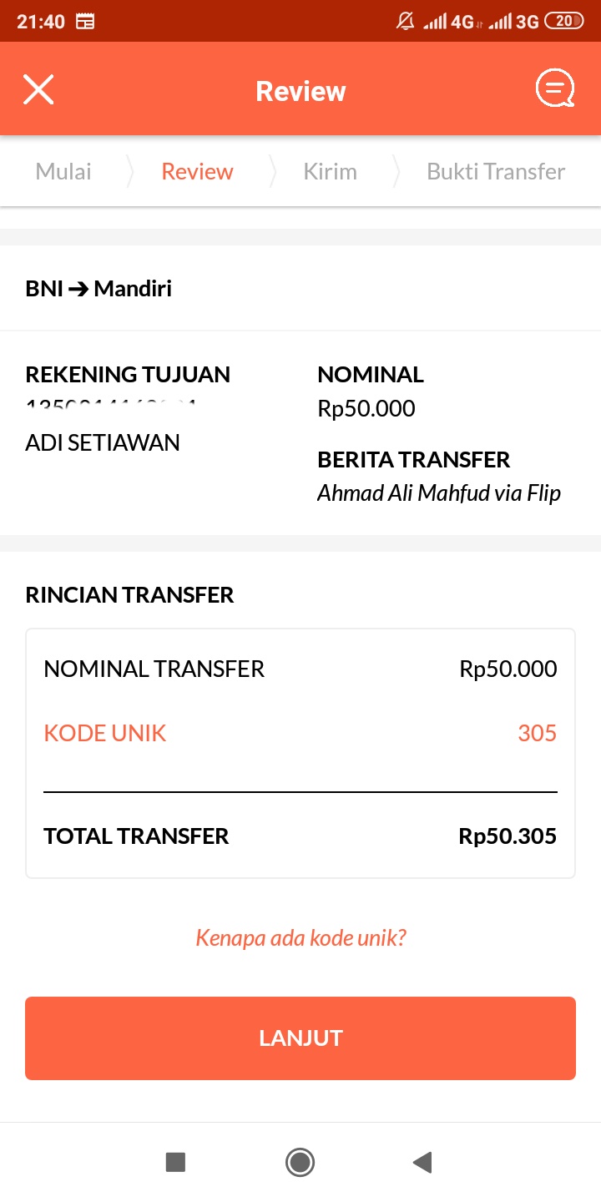Tap the BNI → Mandiri route header

[x=98, y=289]
